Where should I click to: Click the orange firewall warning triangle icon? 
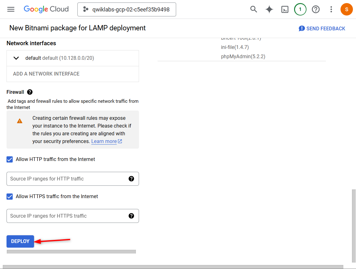[20, 121]
